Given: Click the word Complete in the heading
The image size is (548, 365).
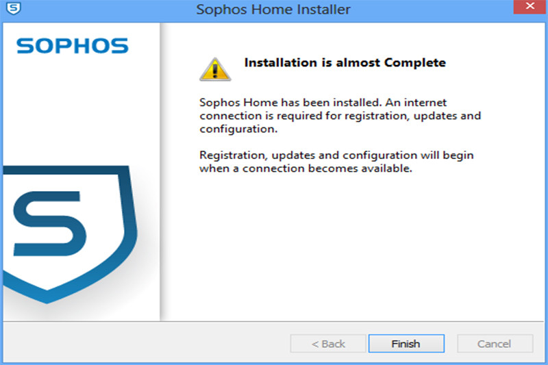Looking at the screenshot, I should (414, 63).
